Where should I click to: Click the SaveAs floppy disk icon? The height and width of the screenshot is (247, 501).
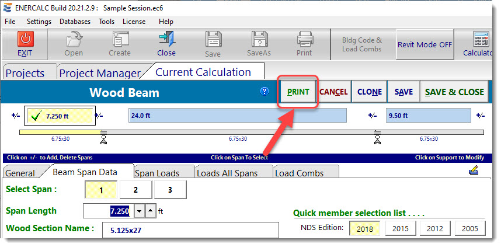click(259, 40)
